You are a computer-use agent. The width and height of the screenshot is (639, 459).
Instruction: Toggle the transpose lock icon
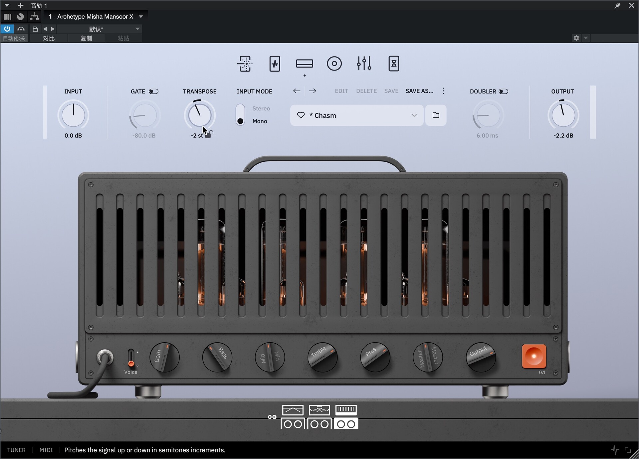click(209, 135)
